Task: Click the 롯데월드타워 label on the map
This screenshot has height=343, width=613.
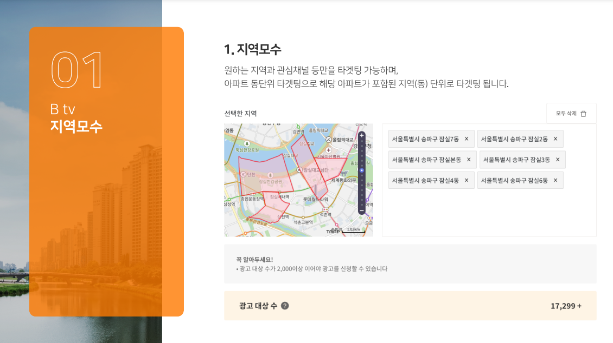Action: [x=316, y=199]
